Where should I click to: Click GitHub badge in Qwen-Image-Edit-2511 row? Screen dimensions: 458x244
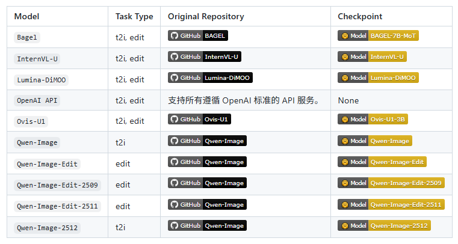coord(207,204)
